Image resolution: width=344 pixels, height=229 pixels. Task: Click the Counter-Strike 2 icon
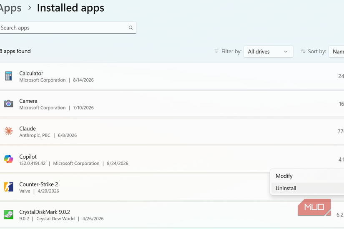[x=9, y=187]
